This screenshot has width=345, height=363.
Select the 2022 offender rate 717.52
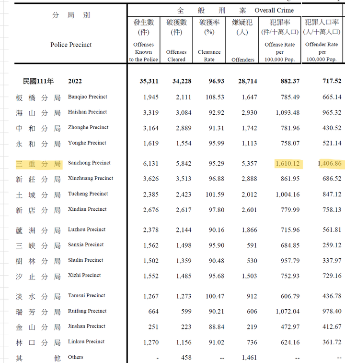click(x=332, y=81)
